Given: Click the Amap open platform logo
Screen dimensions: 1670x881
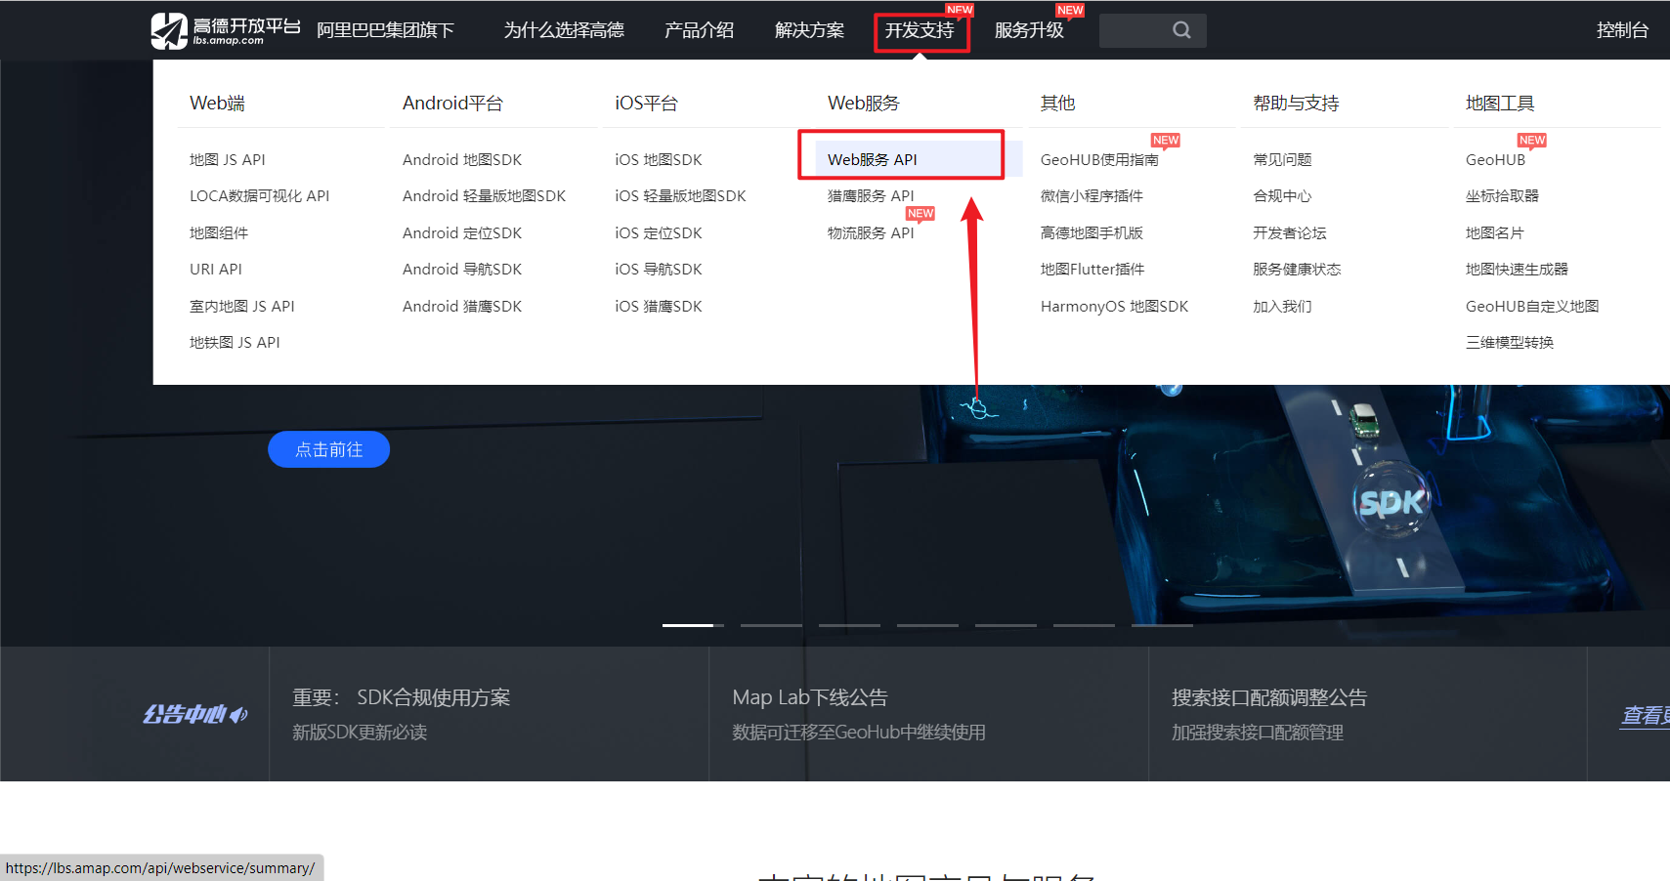Looking at the screenshot, I should pos(226,30).
